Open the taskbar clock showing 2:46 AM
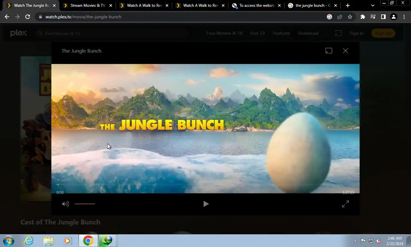Viewport: 411px width, 247px height. coord(395,241)
